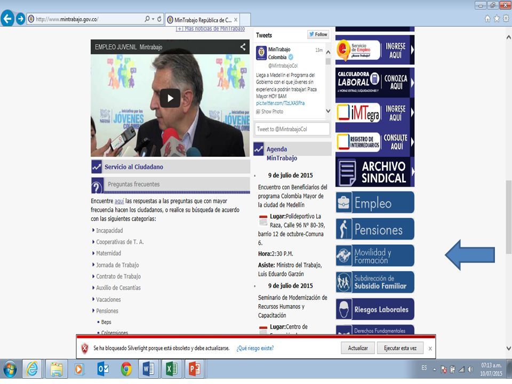Open Subdirección de Subsidio Familiar button
This screenshot has height=384, width=512.
(375, 283)
